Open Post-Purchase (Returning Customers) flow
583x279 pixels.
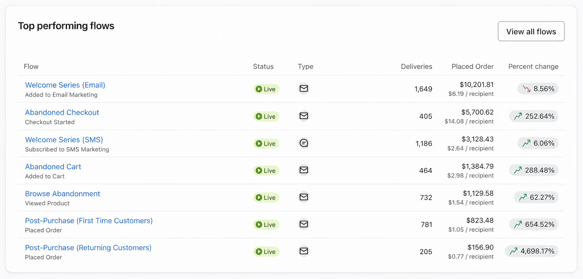pyautogui.click(x=88, y=248)
